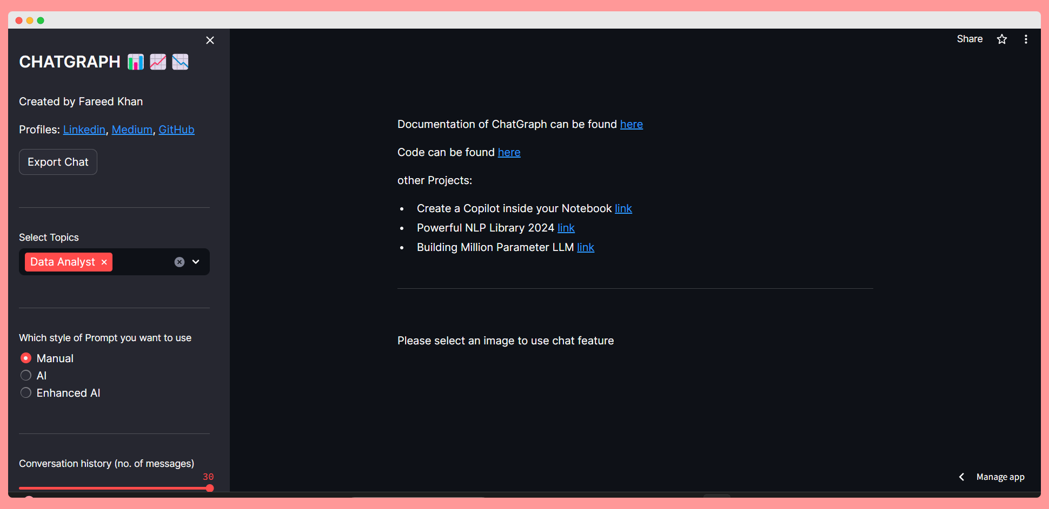Click the Export Chat button
The height and width of the screenshot is (509, 1049).
coord(58,162)
